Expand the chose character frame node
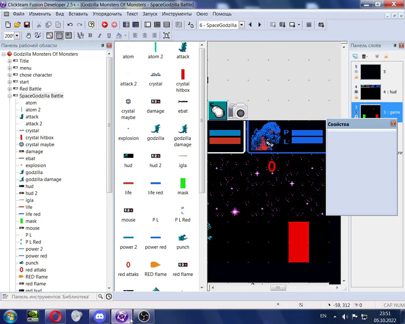 pyautogui.click(x=9, y=75)
